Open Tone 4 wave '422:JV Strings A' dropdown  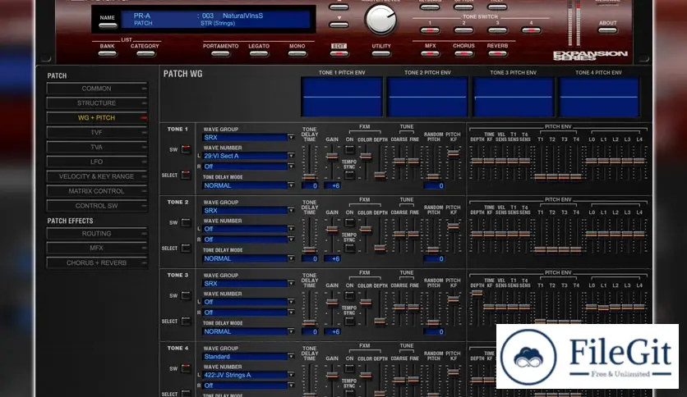point(248,375)
